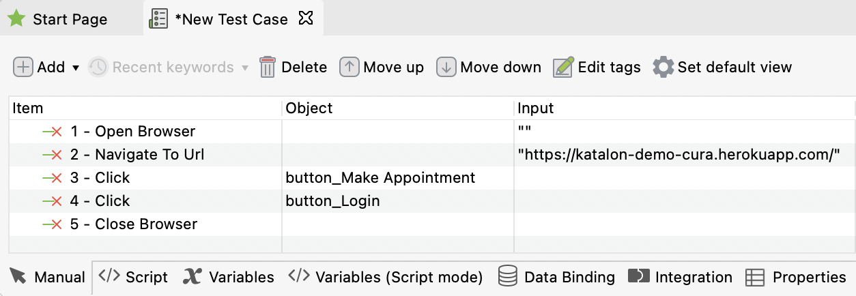Go to the Integration tab
Image resolution: width=856 pixels, height=296 pixels.
(x=680, y=277)
